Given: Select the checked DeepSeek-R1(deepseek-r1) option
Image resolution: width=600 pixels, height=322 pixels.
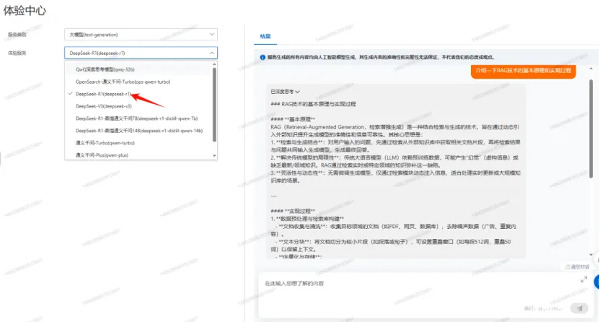Looking at the screenshot, I should pyautogui.click(x=103, y=94).
